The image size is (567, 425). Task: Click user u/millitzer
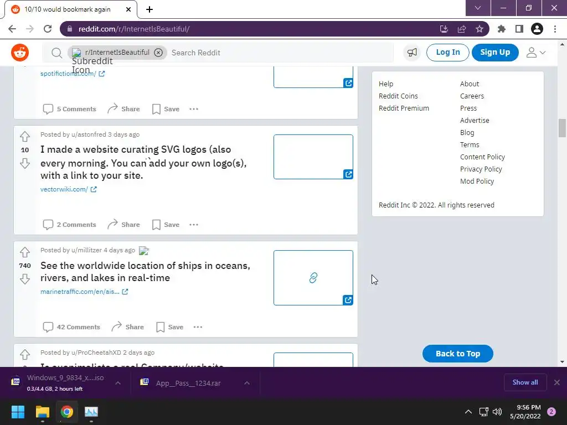click(87, 250)
